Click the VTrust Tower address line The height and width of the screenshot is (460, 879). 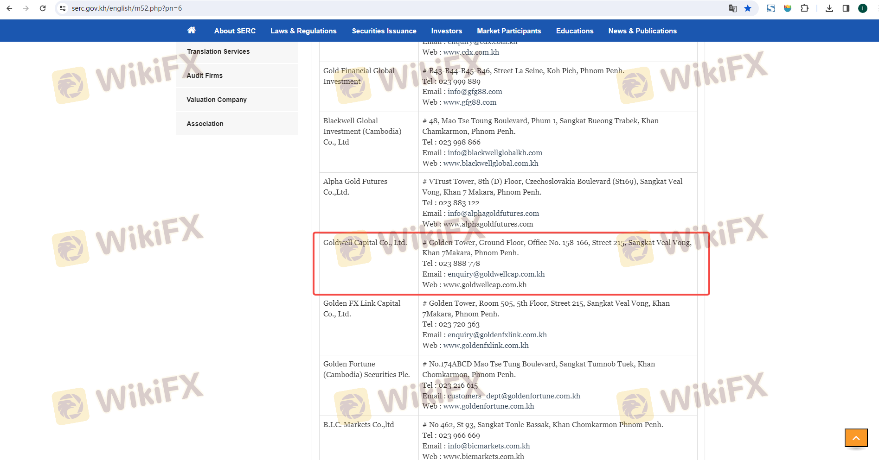(x=552, y=187)
